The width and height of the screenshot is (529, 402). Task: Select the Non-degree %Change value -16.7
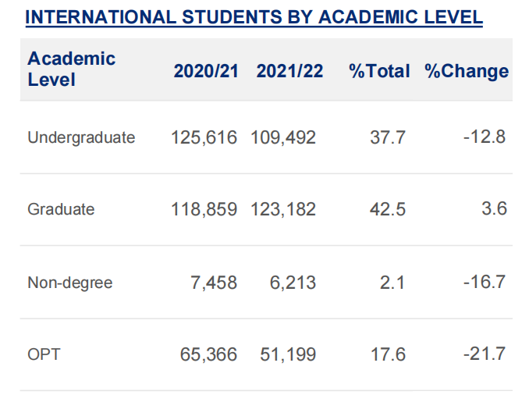(484, 282)
